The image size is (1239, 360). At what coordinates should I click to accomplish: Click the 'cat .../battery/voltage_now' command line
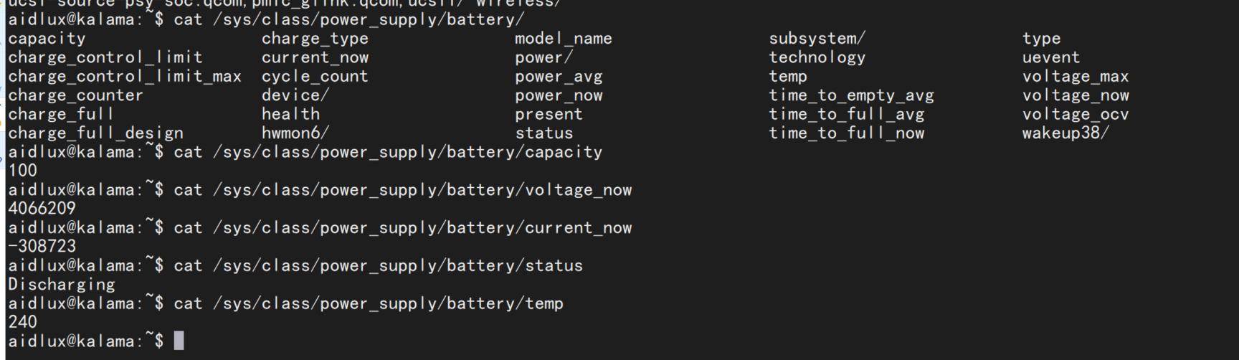320,190
